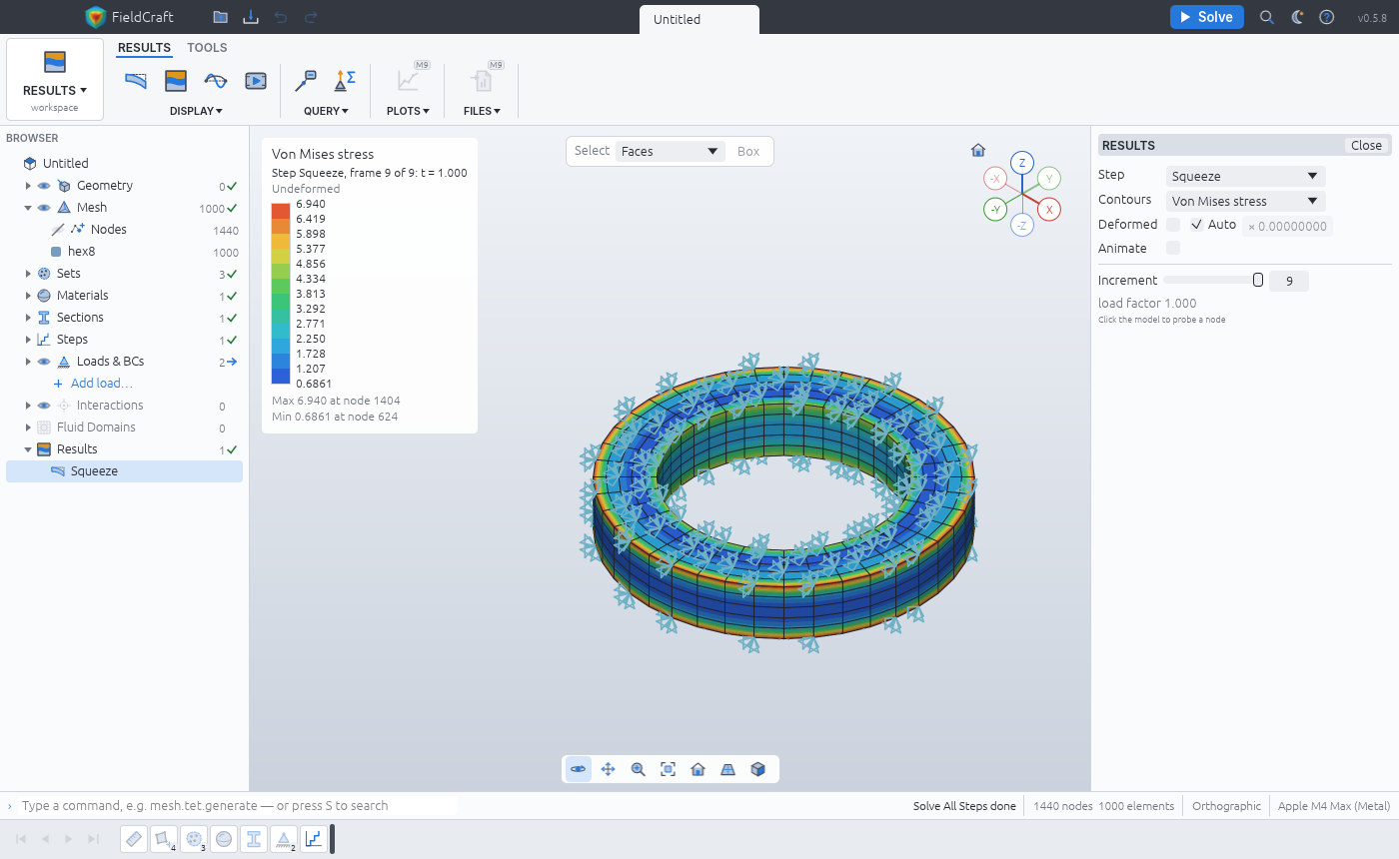Screen dimensions: 1399x859
Task: Close the RESULTS panel
Action: click(1366, 145)
